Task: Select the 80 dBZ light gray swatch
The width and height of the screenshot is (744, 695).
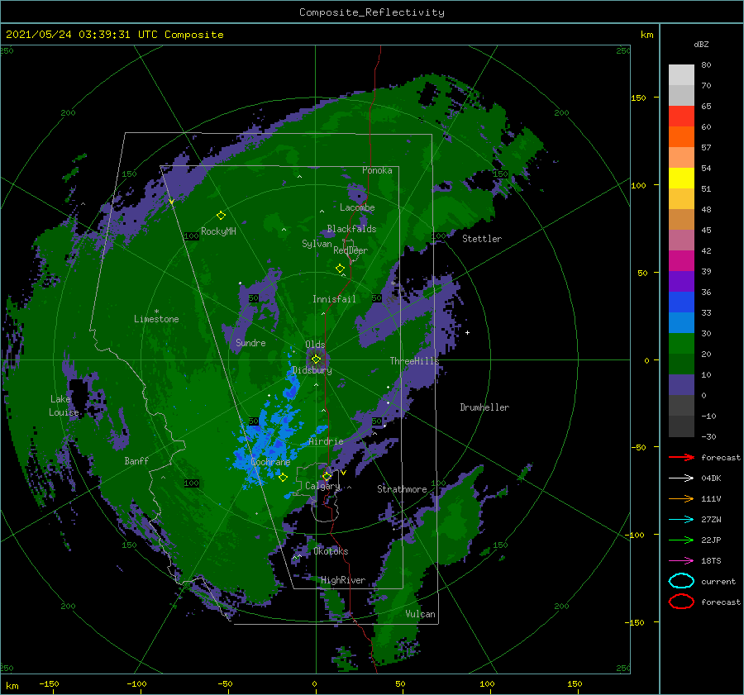Action: pyautogui.click(x=681, y=74)
